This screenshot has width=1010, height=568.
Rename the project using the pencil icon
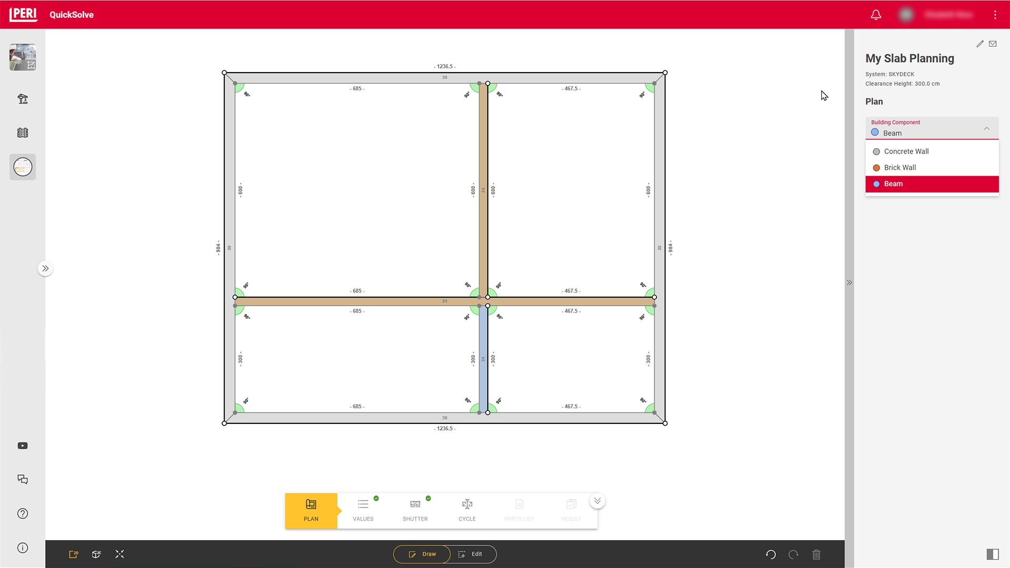click(x=979, y=44)
